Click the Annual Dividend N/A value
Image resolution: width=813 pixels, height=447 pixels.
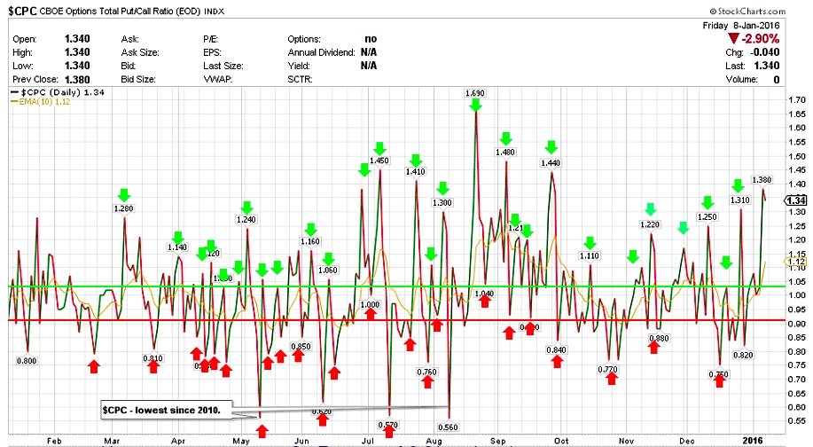369,52
